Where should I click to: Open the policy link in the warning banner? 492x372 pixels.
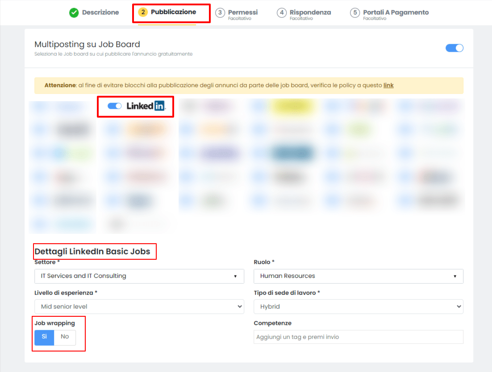(x=388, y=85)
